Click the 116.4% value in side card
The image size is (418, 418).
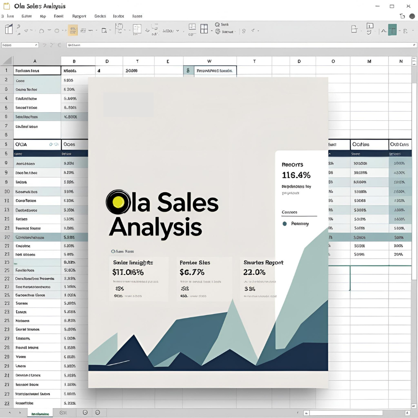296,175
